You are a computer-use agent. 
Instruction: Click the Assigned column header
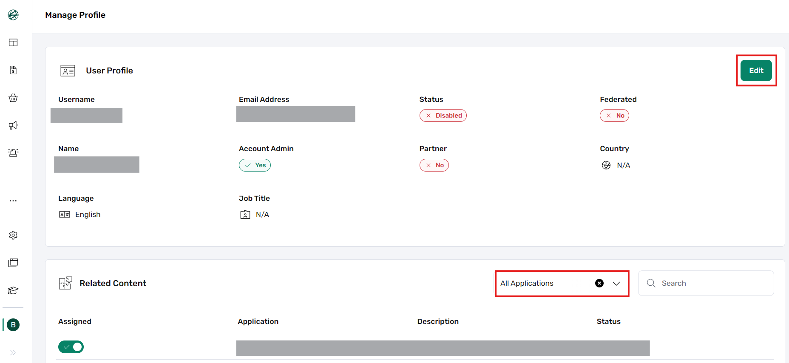[x=75, y=321]
